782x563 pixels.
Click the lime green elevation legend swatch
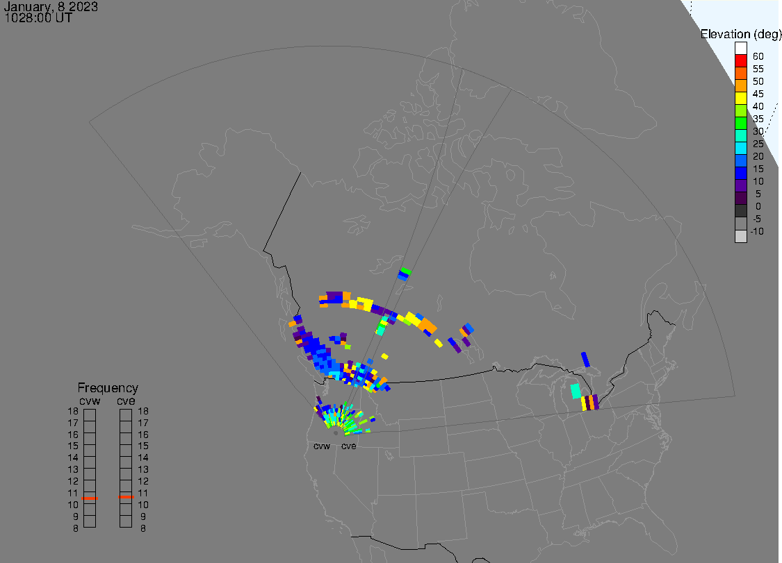(740, 110)
